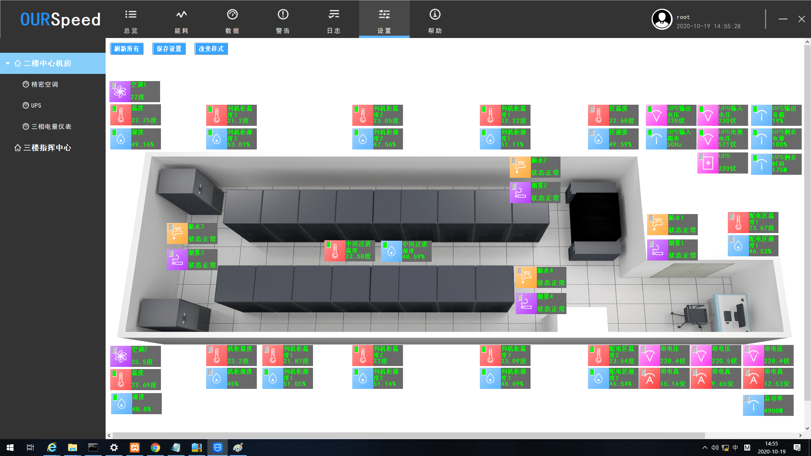Viewport: 811px width, 456px height.
Task: Click the root user avatar icon
Action: click(661, 19)
